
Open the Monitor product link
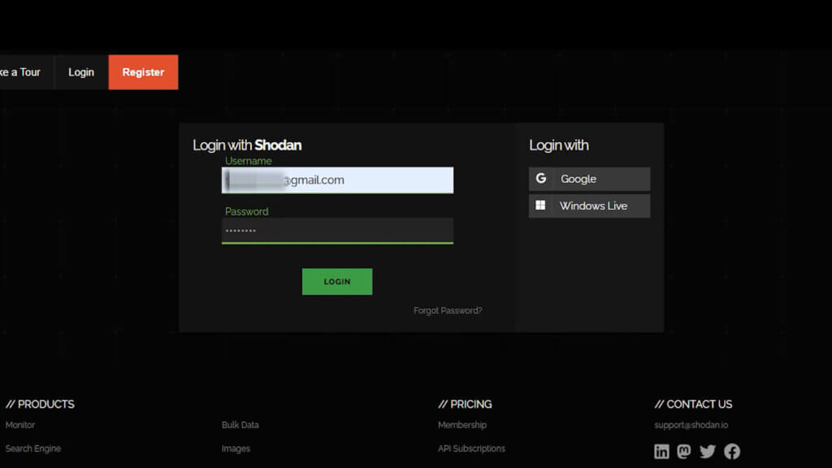19,424
